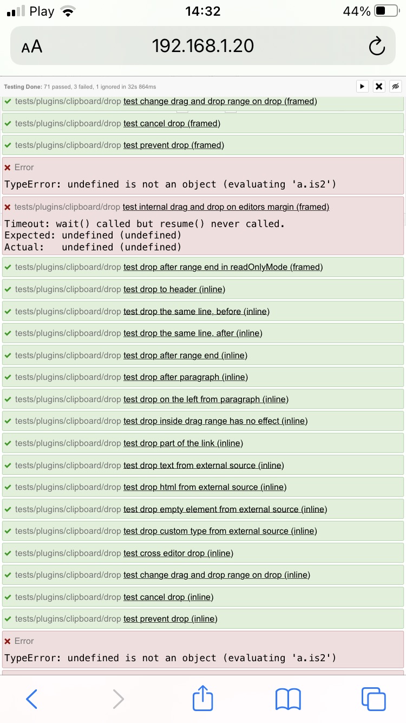The height and width of the screenshot is (723, 406).
Task: Reload the page with Safari refresh icon
Action: pyautogui.click(x=377, y=46)
